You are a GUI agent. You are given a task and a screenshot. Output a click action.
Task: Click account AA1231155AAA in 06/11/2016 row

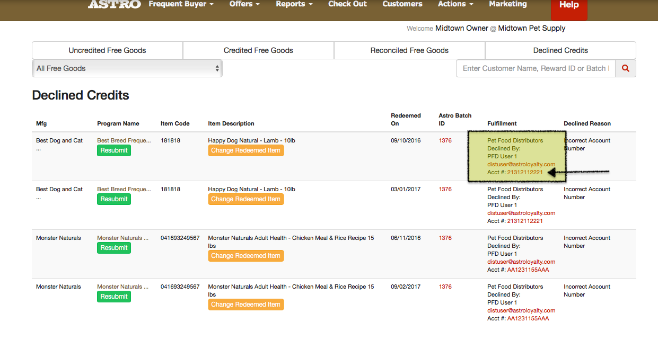528,270
